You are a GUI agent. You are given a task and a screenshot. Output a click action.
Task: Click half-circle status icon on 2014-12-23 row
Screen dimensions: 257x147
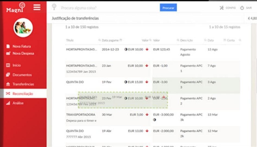pyautogui.click(x=126, y=49)
